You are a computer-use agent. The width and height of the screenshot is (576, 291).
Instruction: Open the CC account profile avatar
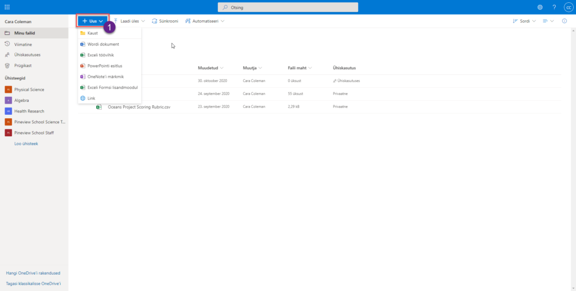(x=568, y=7)
